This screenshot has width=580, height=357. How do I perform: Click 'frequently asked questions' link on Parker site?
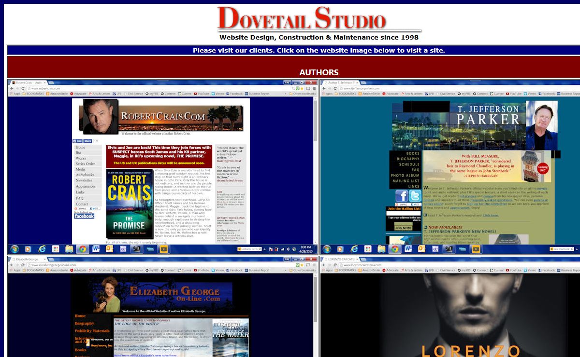[x=492, y=200]
